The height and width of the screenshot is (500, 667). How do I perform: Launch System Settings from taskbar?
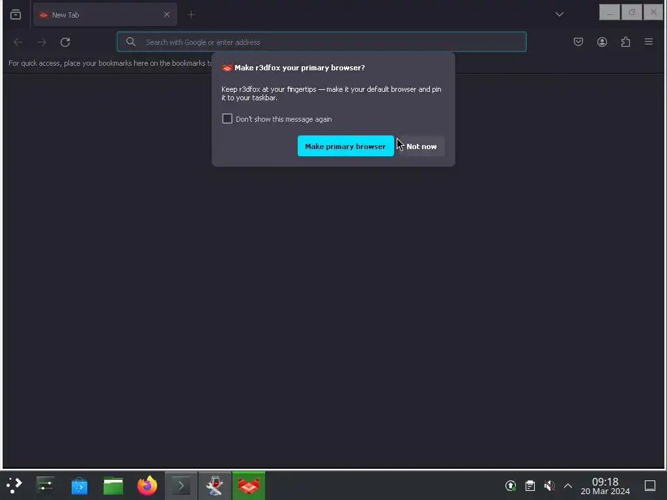tap(45, 485)
